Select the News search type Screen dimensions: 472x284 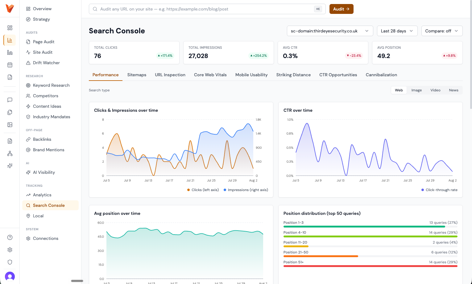click(453, 90)
